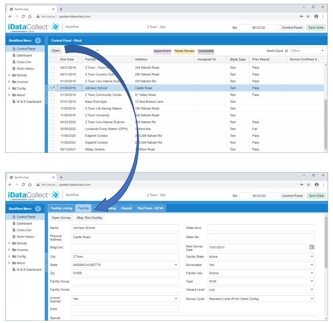Open the Test Form - DCVA tab

coord(150,208)
